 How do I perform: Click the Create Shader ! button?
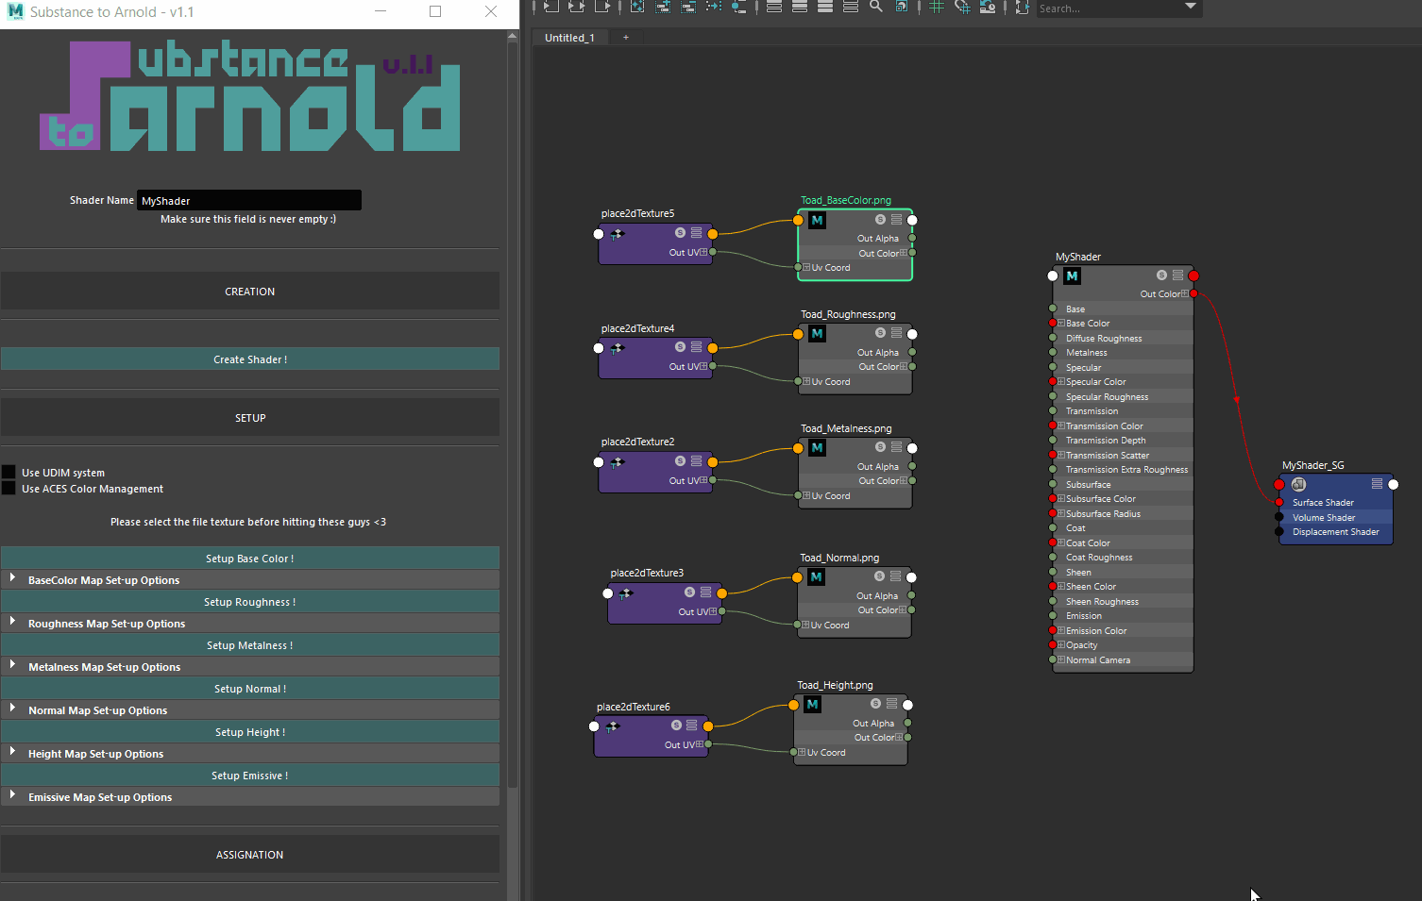coord(250,359)
